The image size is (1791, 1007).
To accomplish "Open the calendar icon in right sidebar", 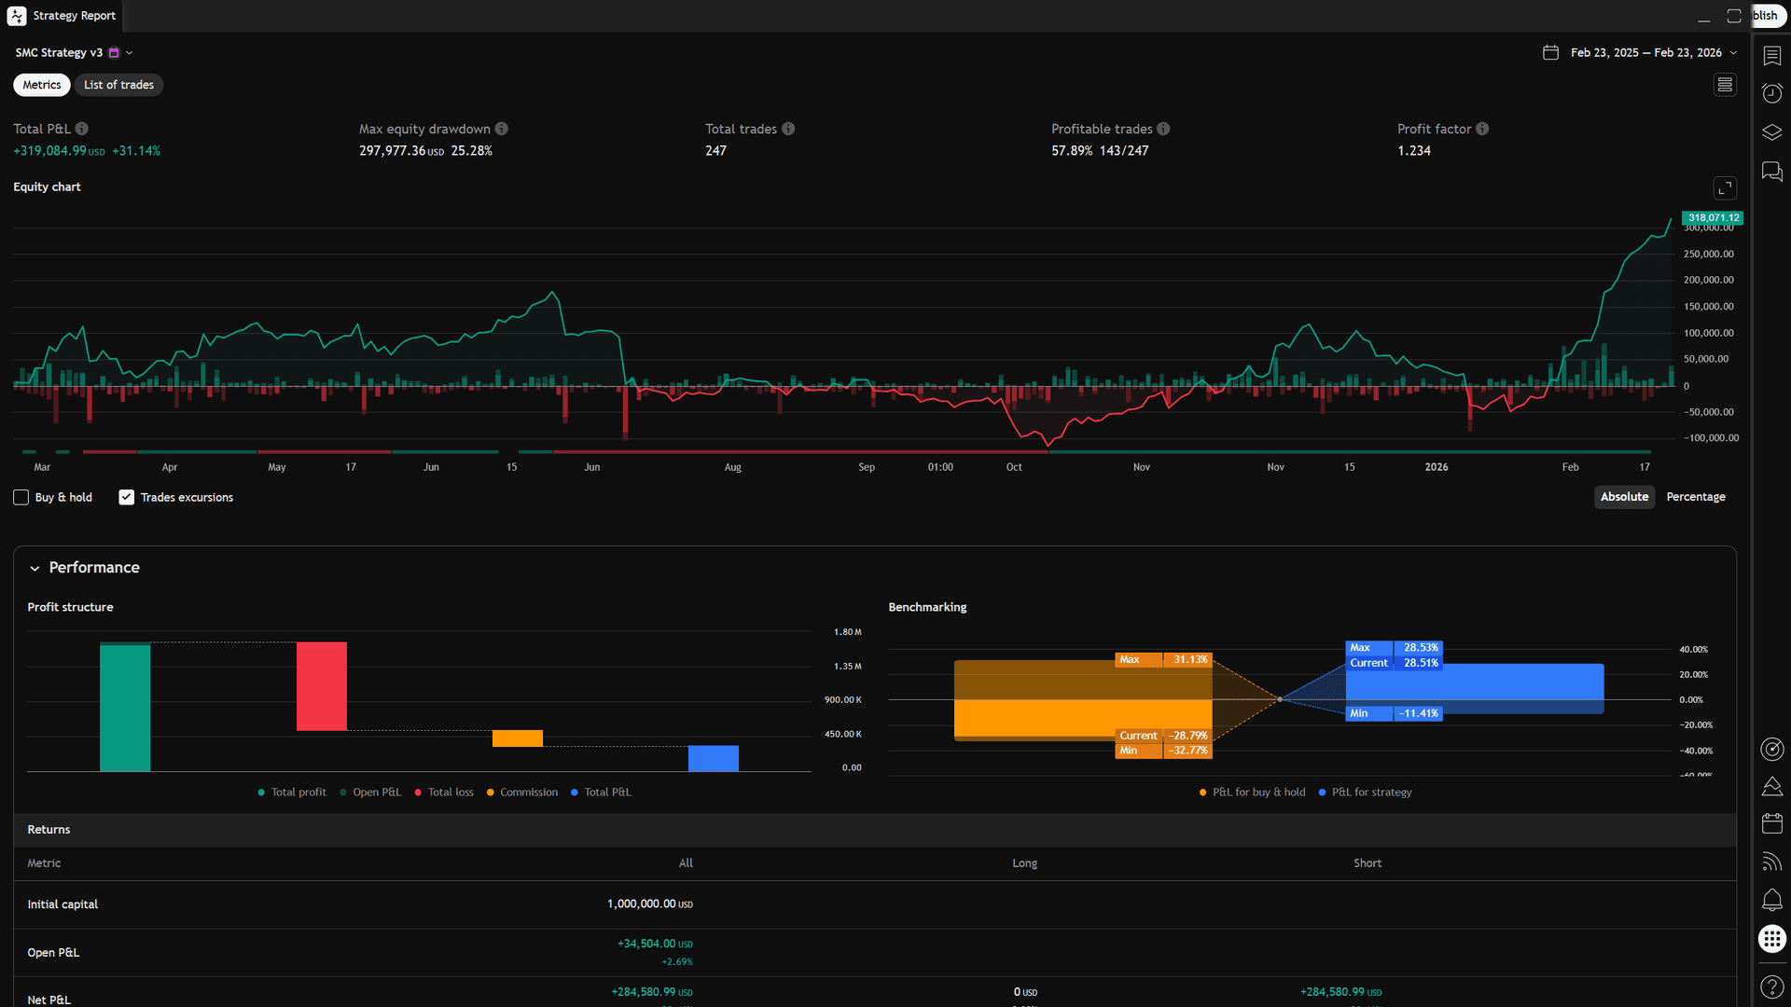I will tap(1771, 823).
